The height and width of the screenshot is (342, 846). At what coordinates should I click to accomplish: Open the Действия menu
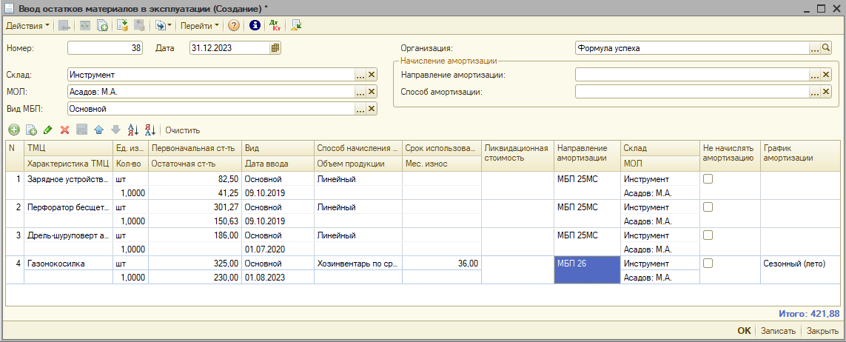27,25
